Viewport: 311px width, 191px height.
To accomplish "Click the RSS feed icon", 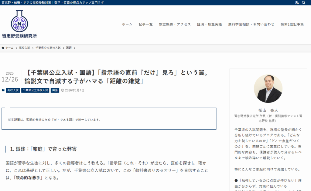I will click(297, 3).
